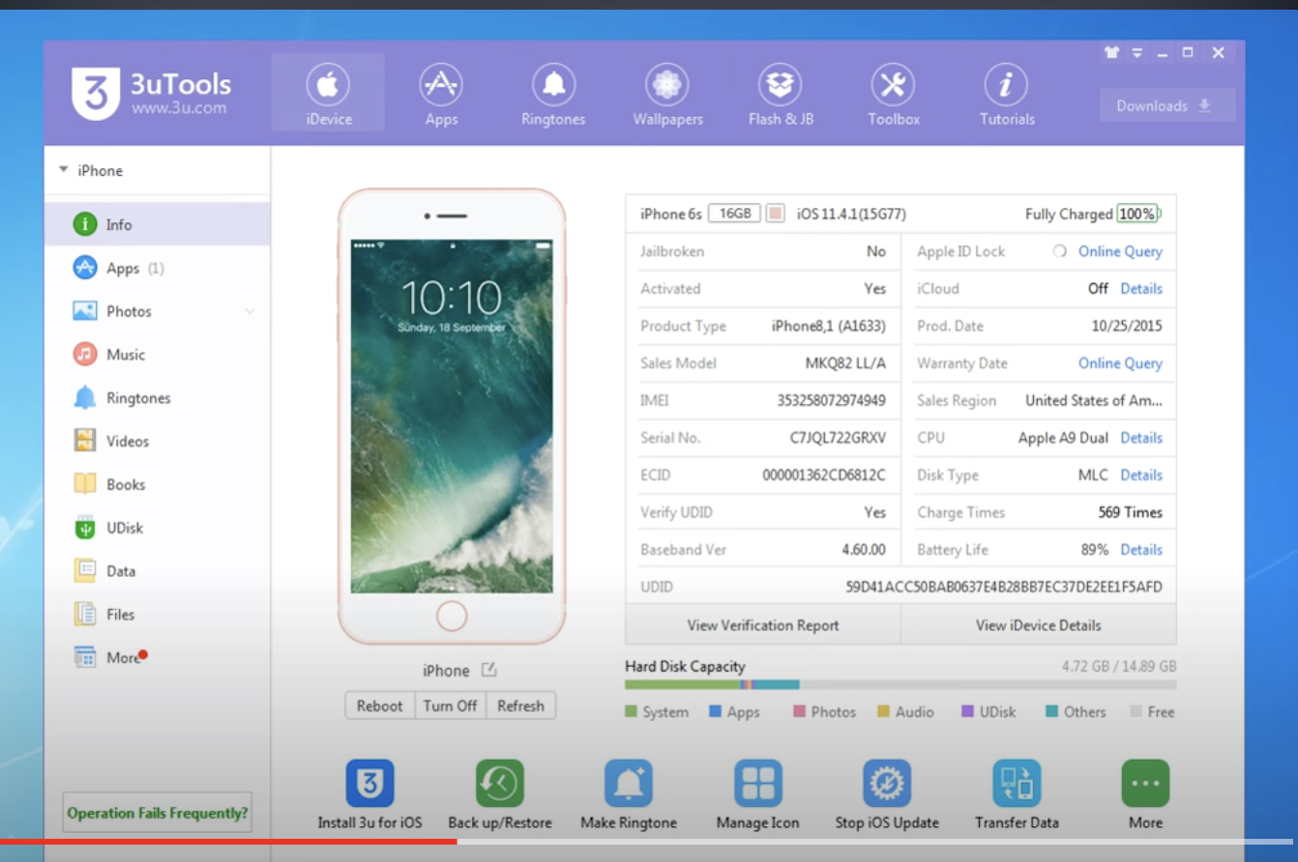The image size is (1298, 862).
Task: Click the Turn Off button
Action: tap(450, 705)
